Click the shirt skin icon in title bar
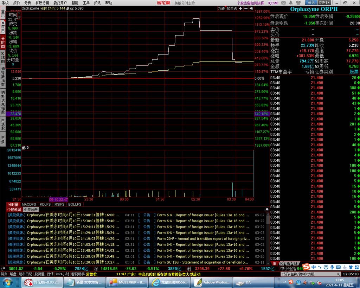The width and height of the screenshot is (360, 288). point(298,3)
